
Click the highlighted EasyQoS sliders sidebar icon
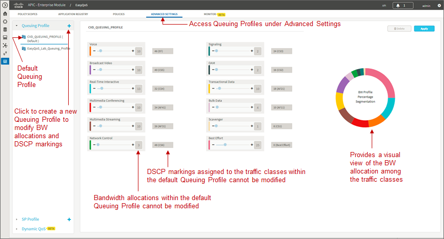5,61
